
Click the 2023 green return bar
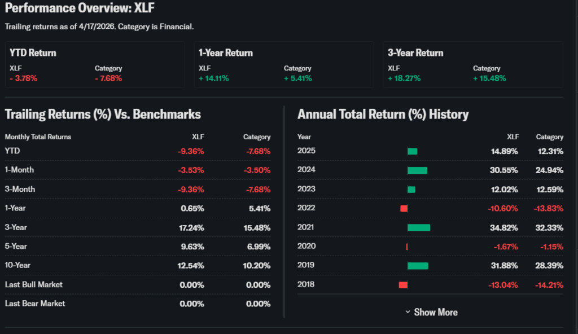[411, 190]
